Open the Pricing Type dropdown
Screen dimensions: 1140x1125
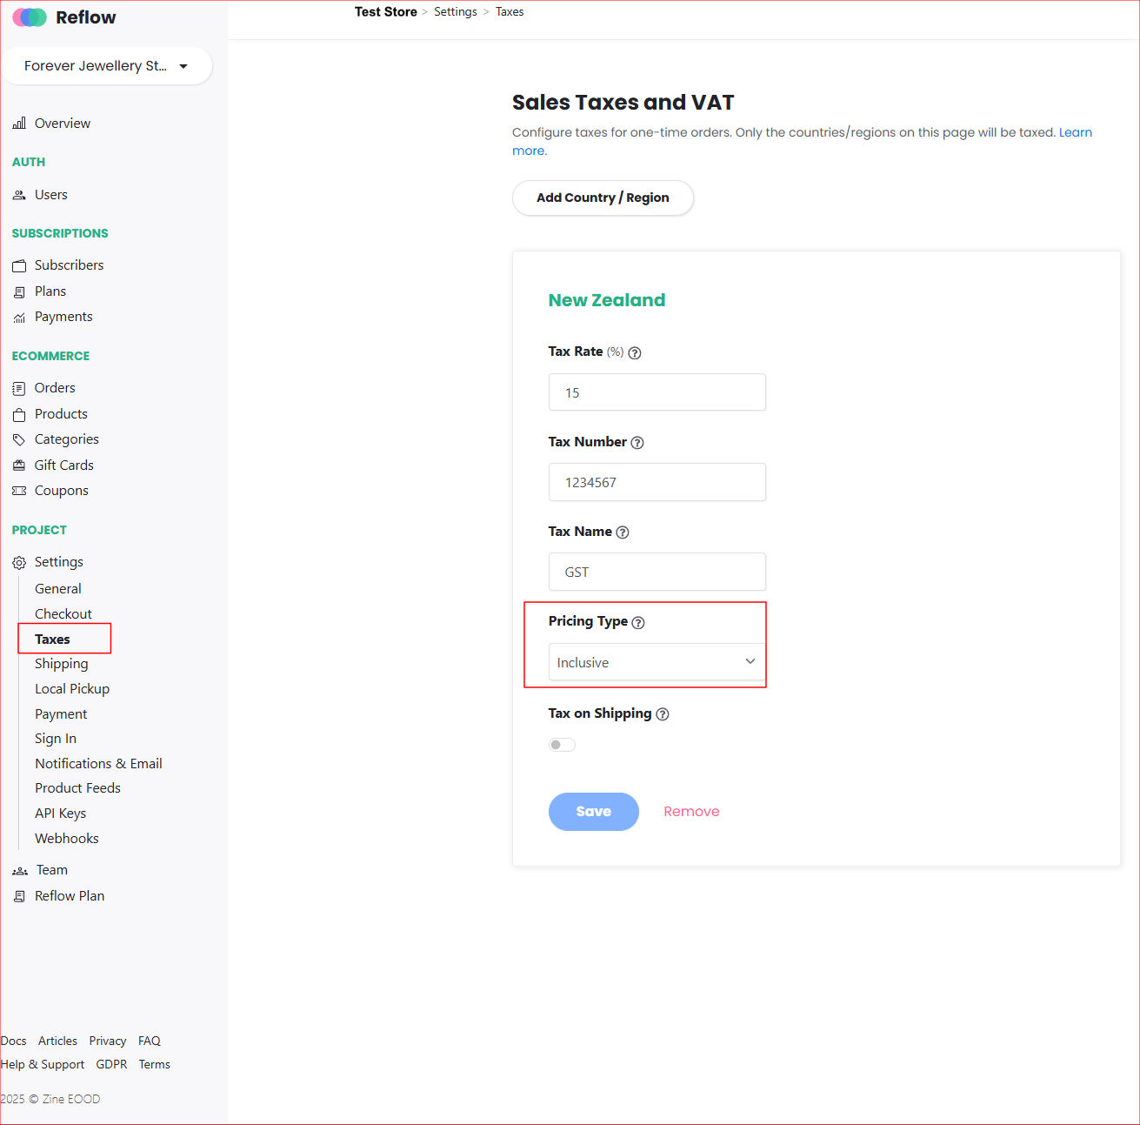click(x=657, y=662)
